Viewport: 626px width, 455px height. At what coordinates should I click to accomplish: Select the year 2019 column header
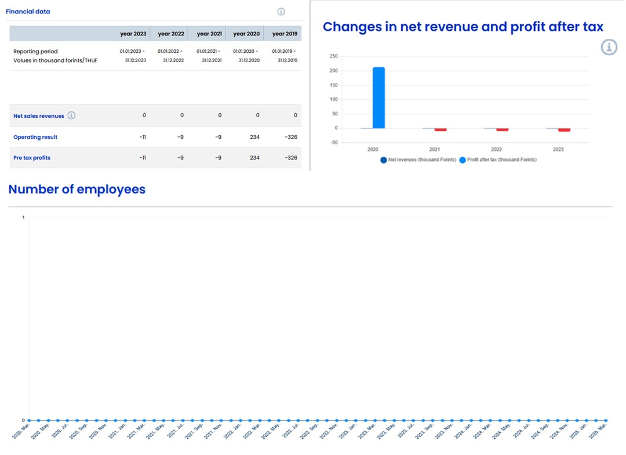coord(285,34)
